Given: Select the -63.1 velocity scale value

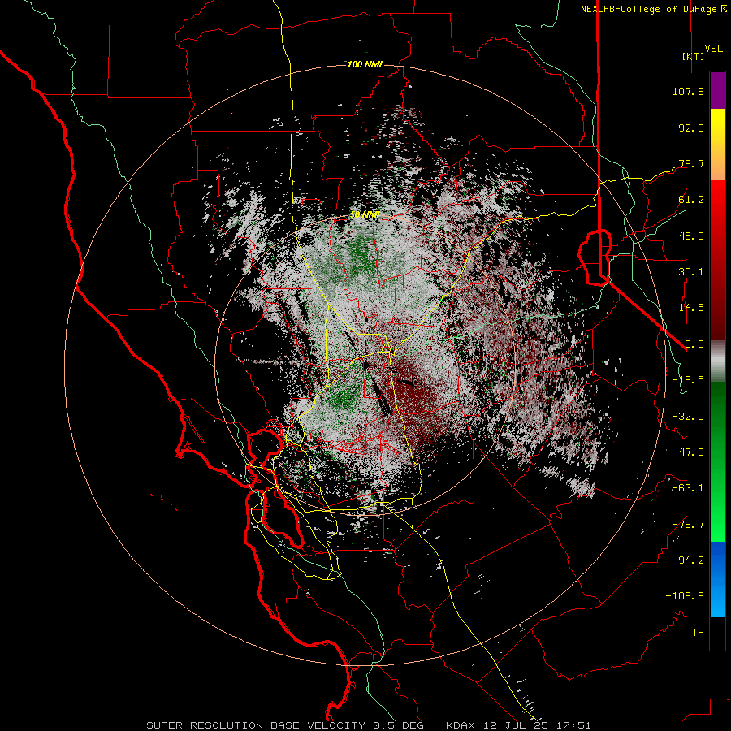Looking at the screenshot, I should tap(688, 488).
